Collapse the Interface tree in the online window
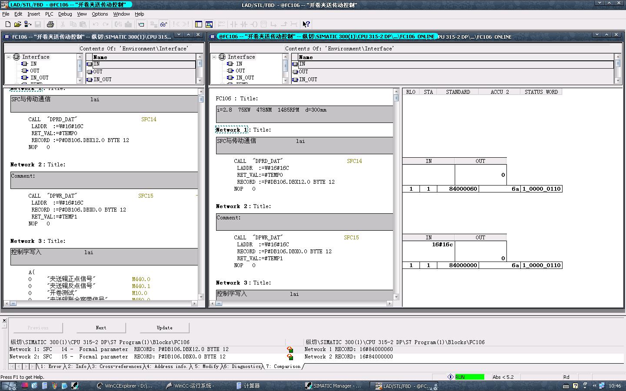626x391 pixels. [x=214, y=57]
